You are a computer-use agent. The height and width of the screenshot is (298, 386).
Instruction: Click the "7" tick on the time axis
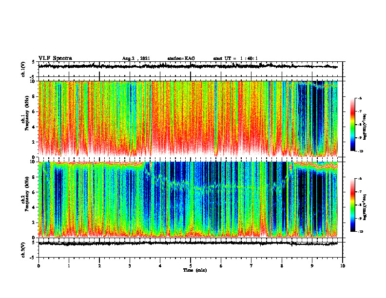click(x=251, y=266)
